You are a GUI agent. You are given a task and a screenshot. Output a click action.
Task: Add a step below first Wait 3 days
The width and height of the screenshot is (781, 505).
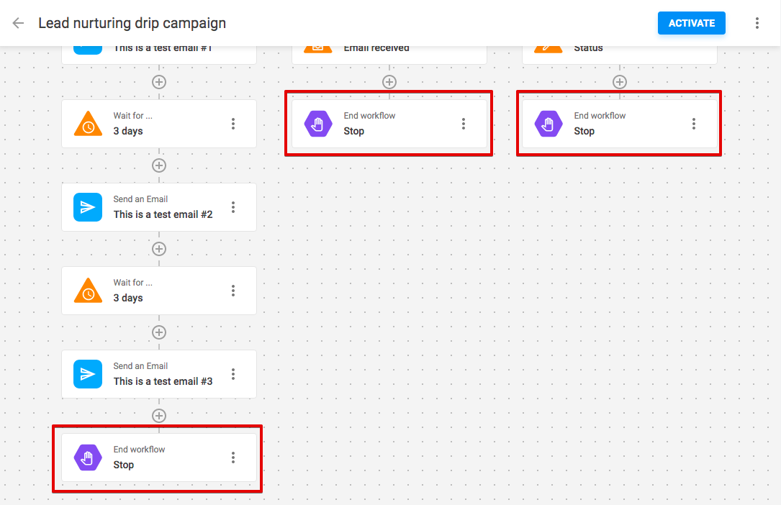pyautogui.click(x=159, y=165)
